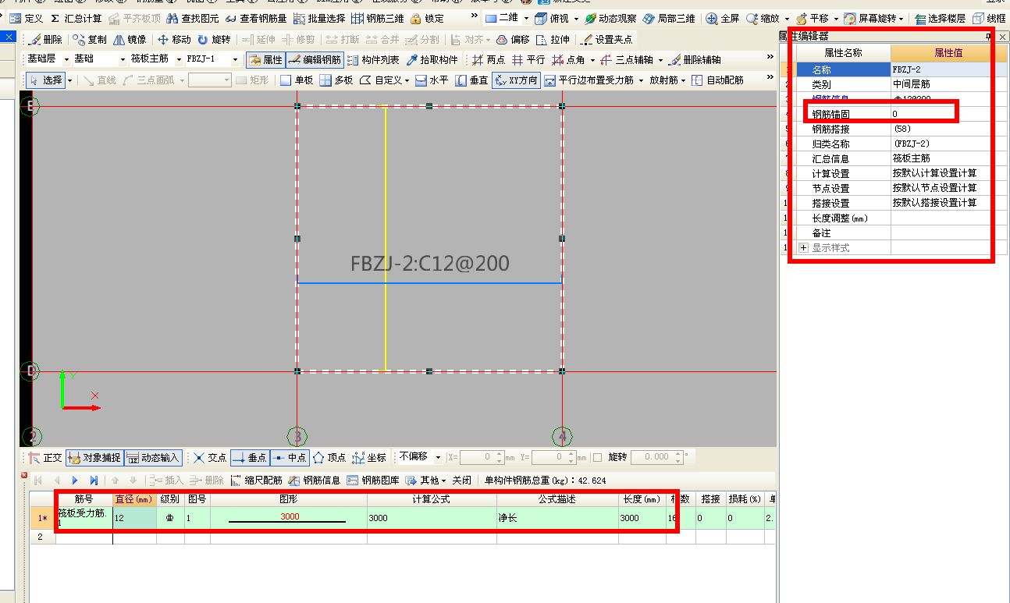Open 选择楼层 select floor tool

click(939, 19)
